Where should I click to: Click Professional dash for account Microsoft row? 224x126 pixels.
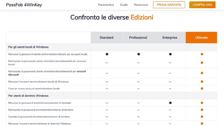coord(138,73)
